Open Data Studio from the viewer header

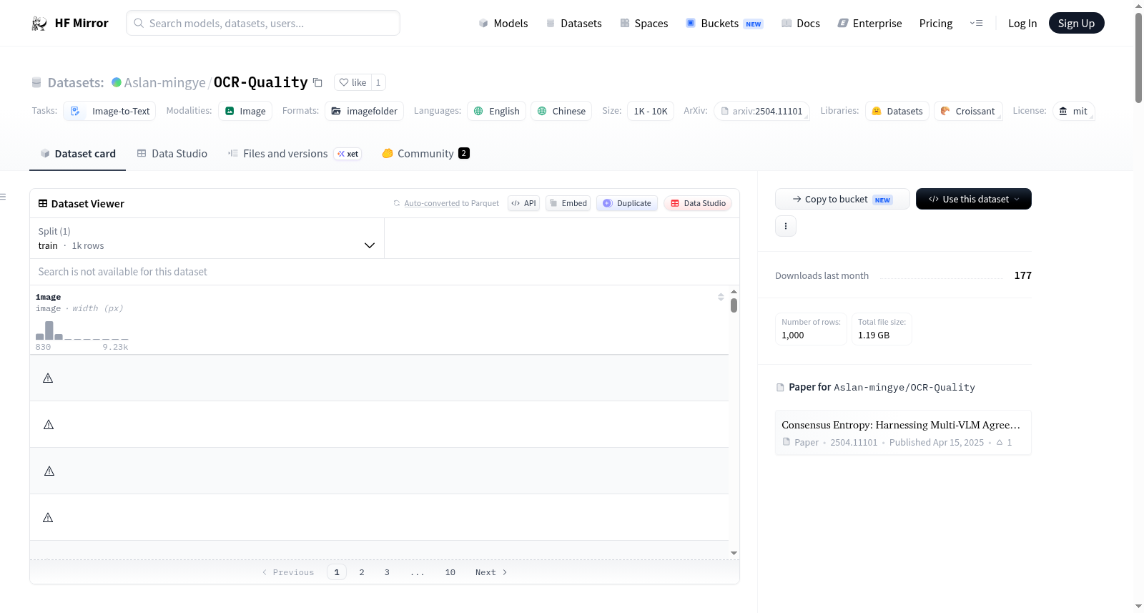tap(698, 203)
